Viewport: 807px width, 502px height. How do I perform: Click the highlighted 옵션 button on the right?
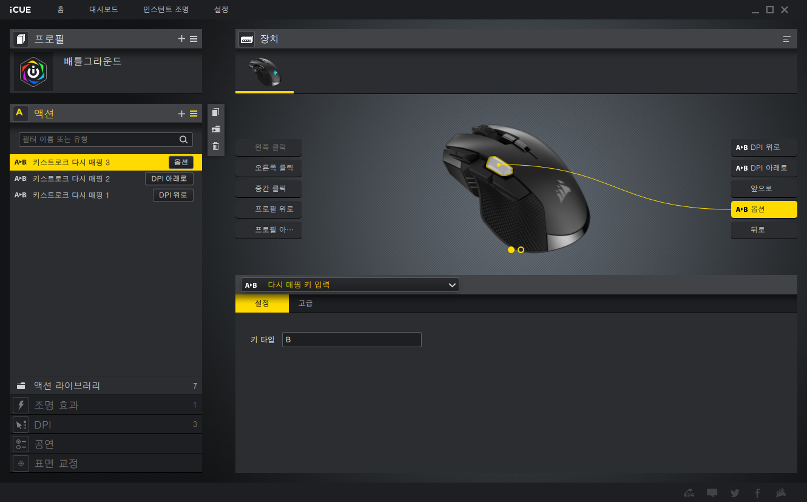pos(764,209)
